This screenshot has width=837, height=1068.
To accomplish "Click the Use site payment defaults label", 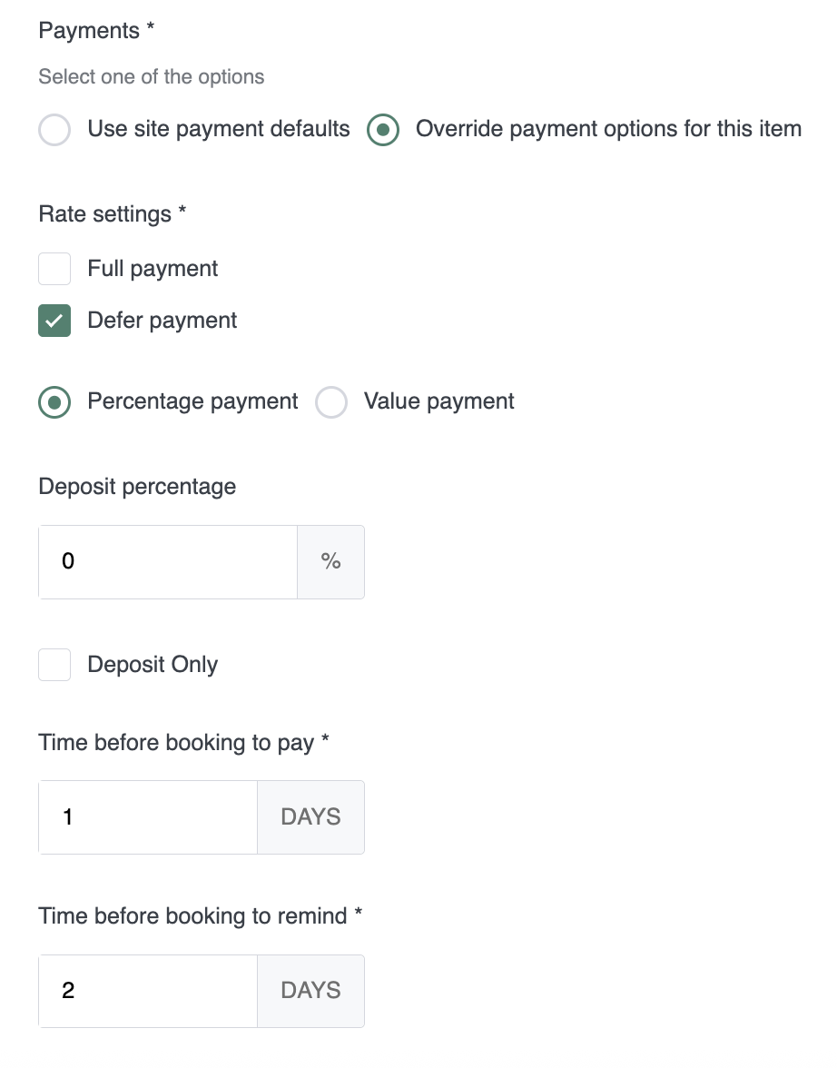I will [x=219, y=129].
